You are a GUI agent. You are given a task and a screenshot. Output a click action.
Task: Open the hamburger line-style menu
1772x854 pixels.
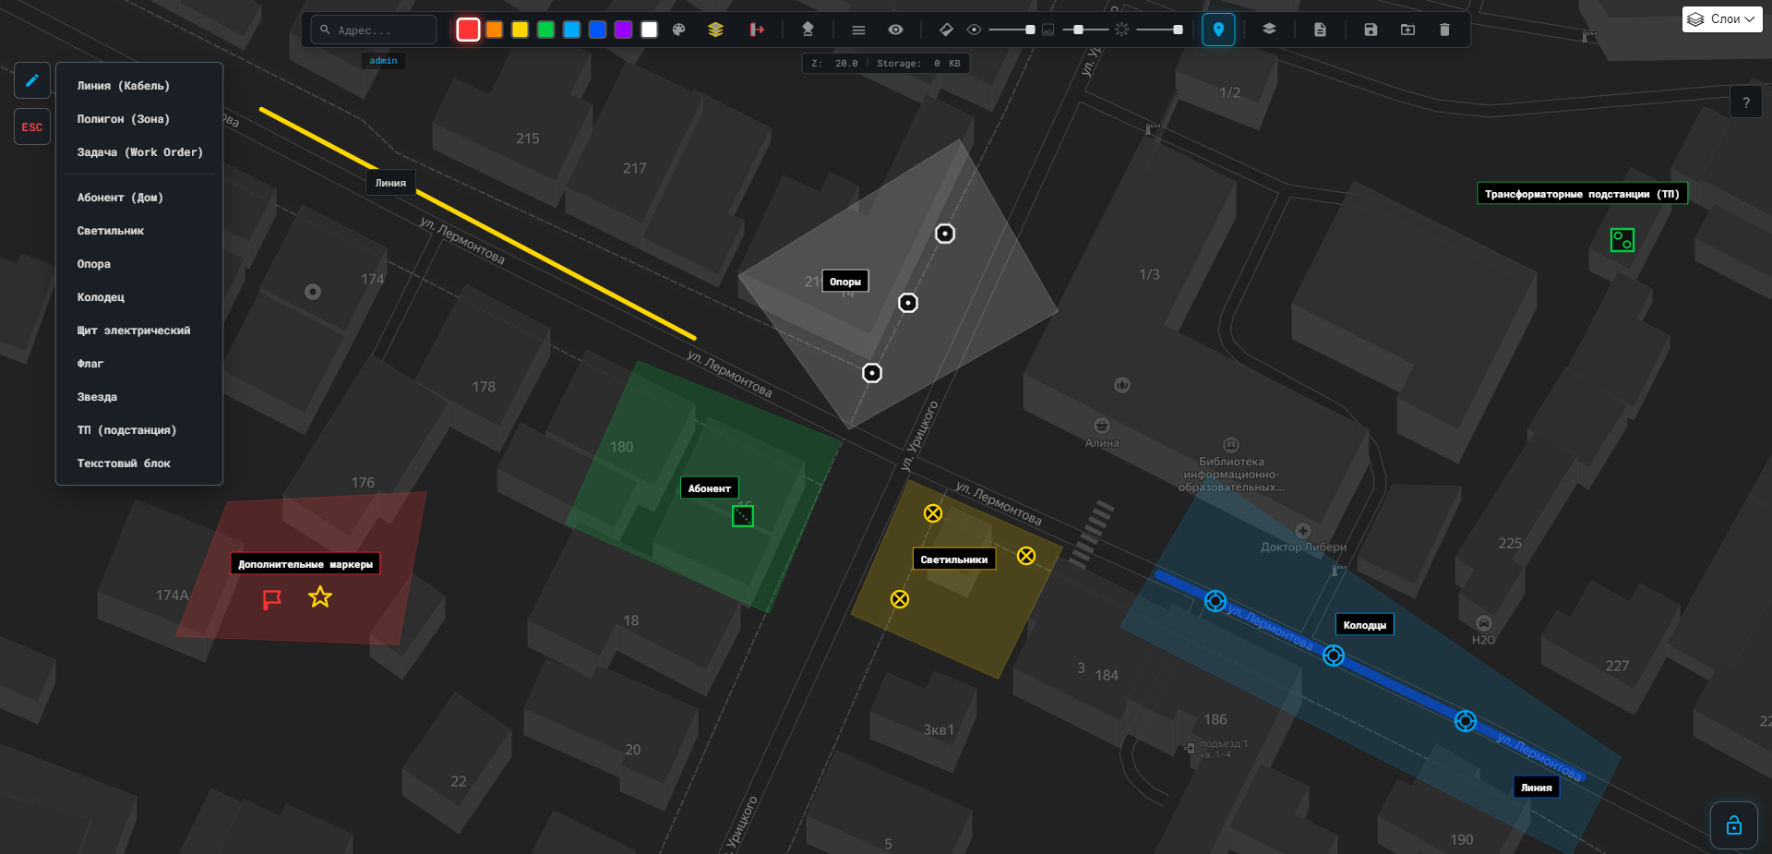click(858, 30)
